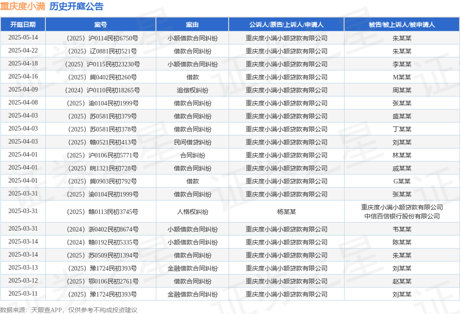Screen dimensions: 460x314
Task: Select case number 皖1321民初728号
Action: click(103, 168)
